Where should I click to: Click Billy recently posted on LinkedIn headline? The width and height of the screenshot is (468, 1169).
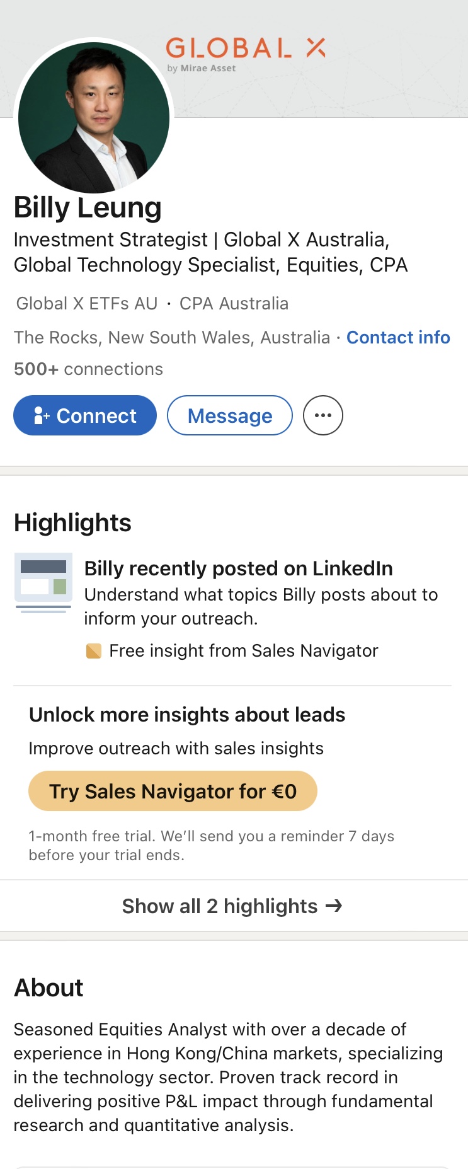click(238, 568)
